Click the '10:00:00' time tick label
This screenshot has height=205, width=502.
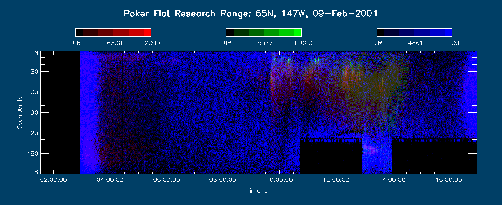pos(278,180)
